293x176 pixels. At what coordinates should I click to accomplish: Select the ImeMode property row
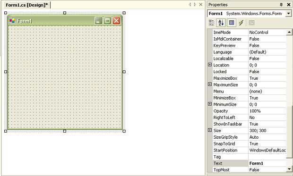(250, 32)
